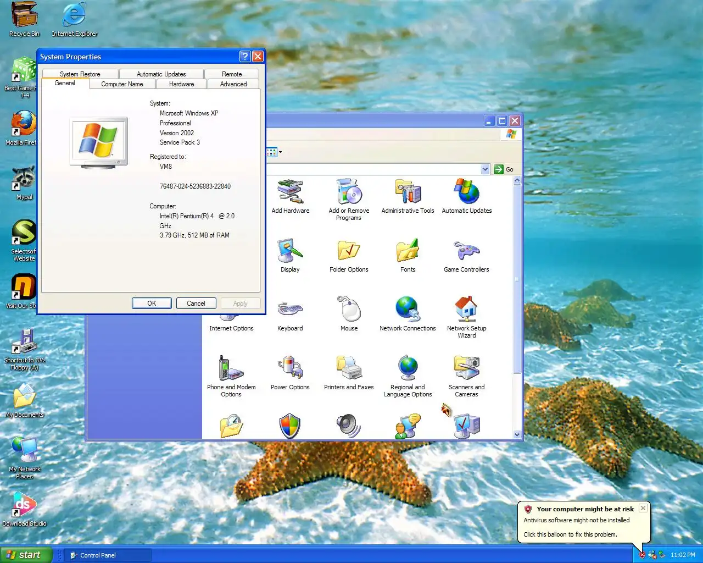703x563 pixels.
Task: Click the red security shield tray icon
Action: (x=641, y=555)
